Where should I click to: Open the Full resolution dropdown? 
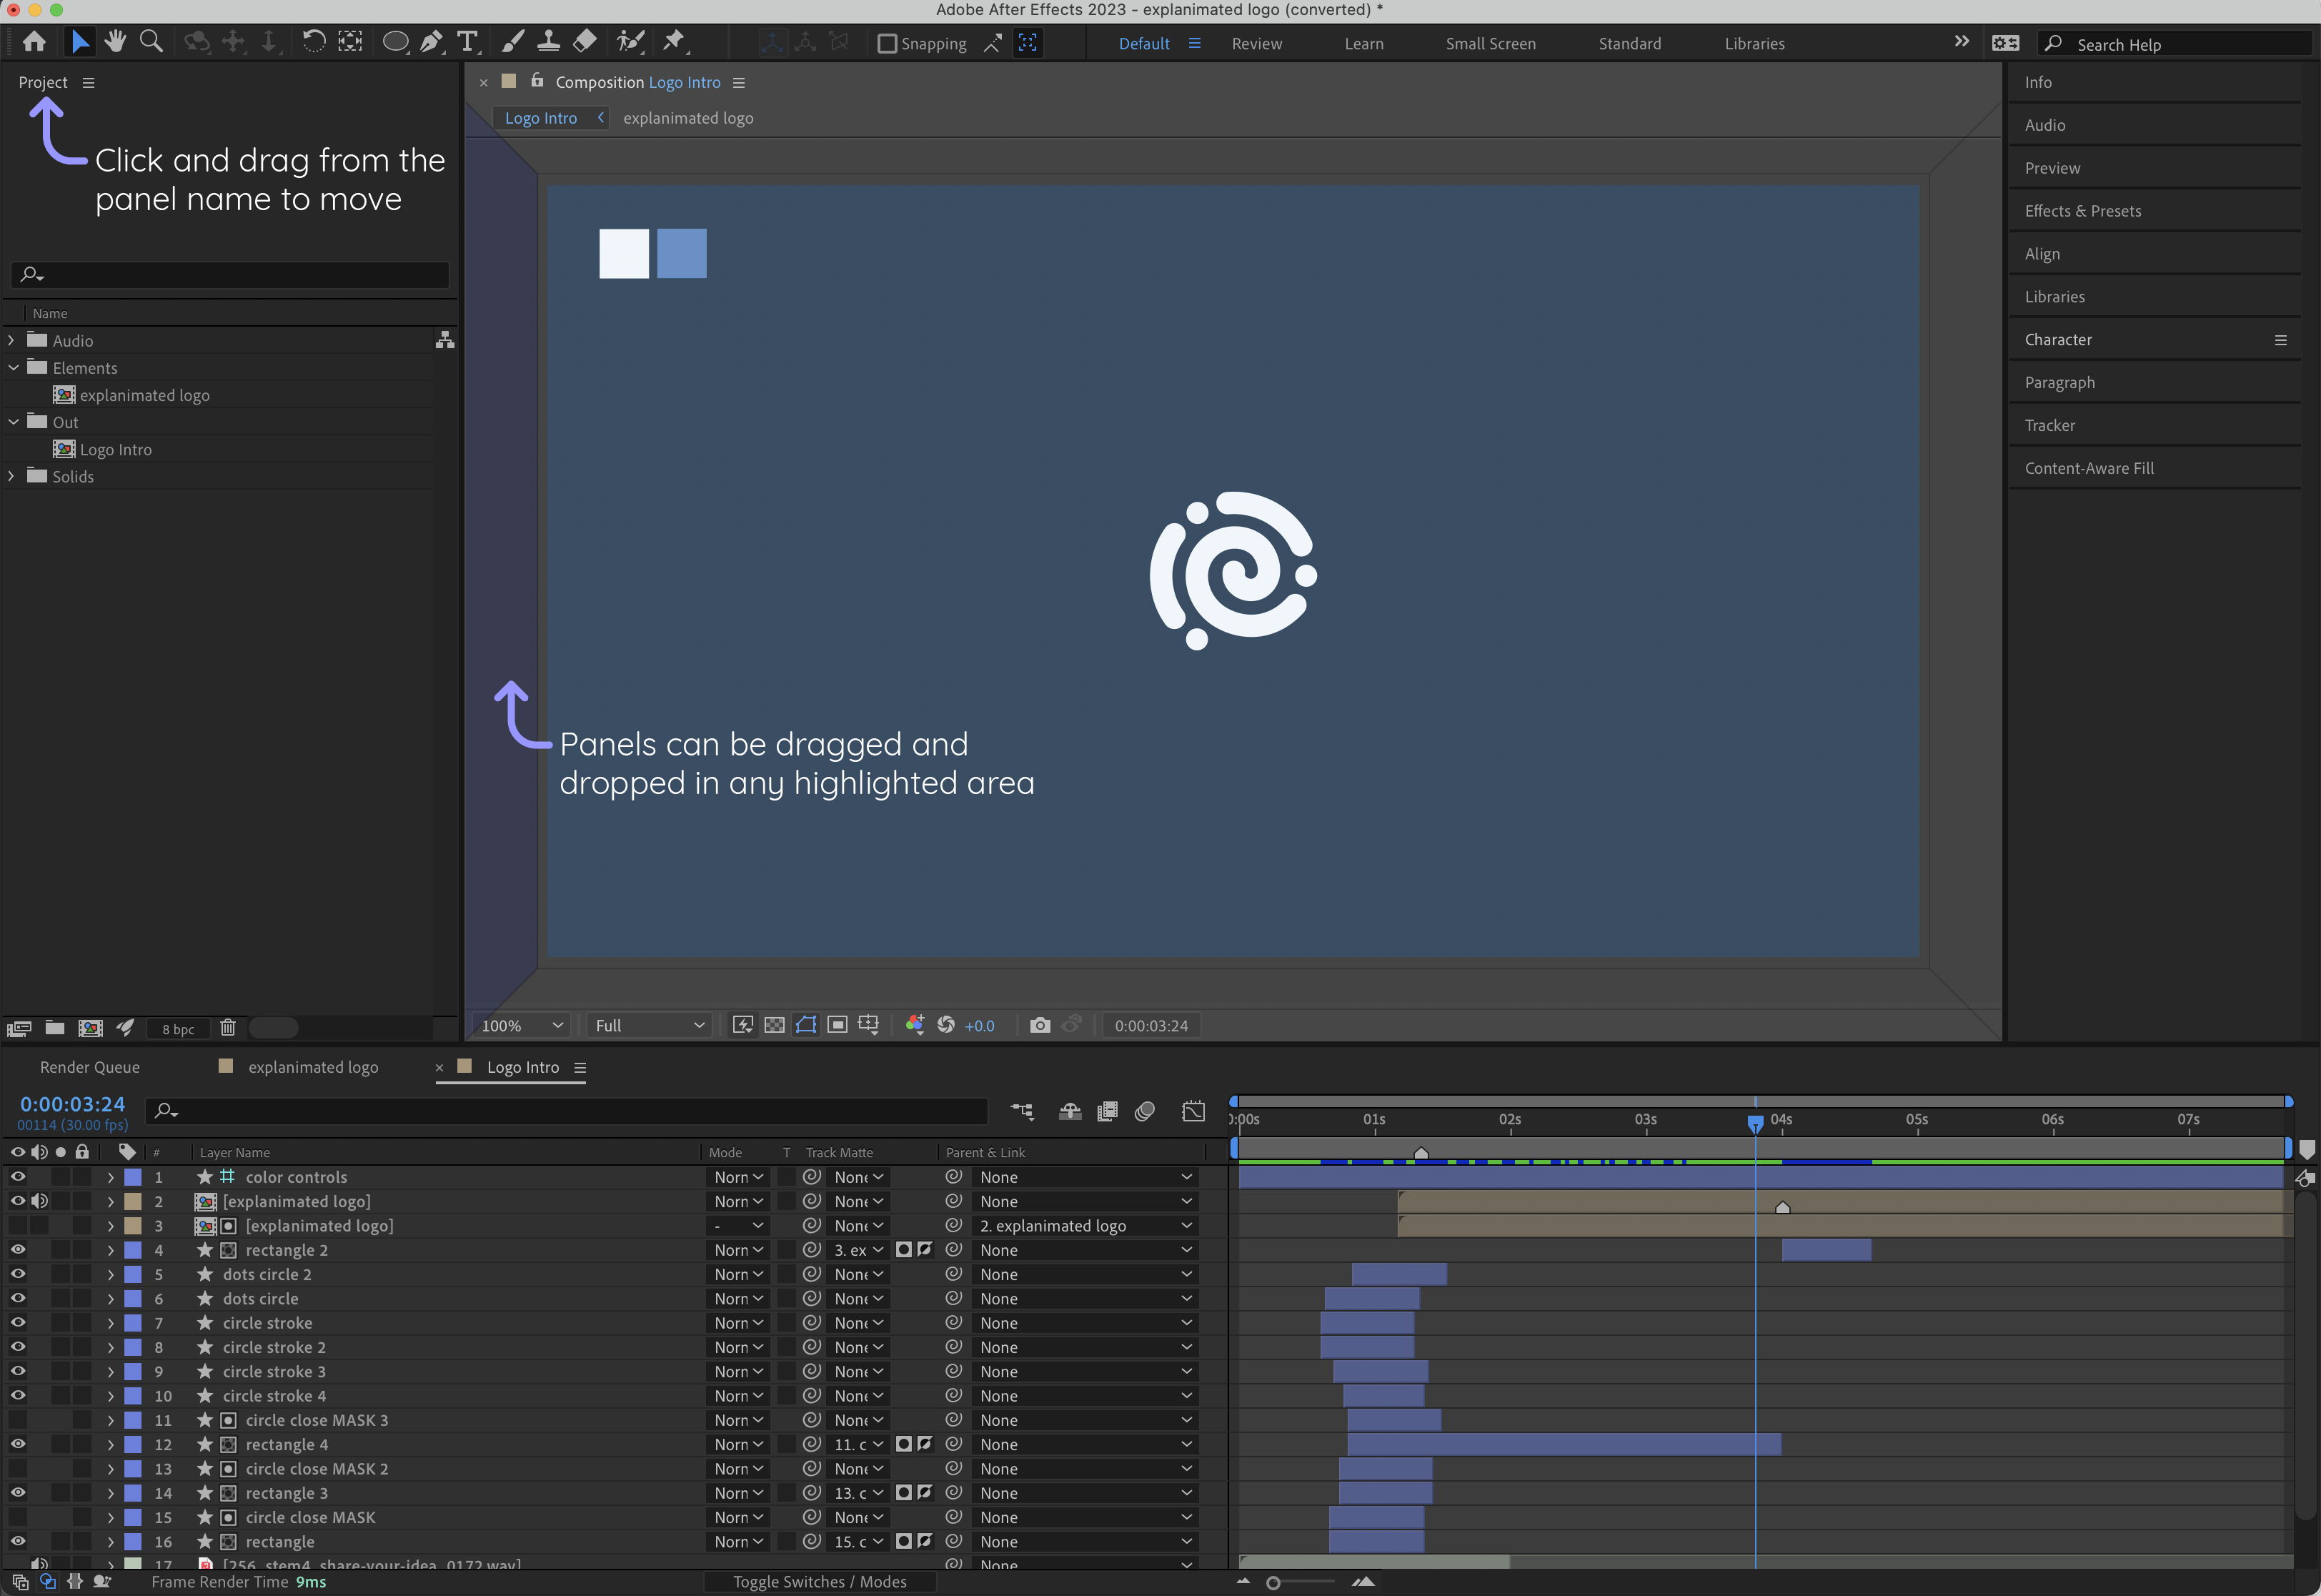(647, 1025)
